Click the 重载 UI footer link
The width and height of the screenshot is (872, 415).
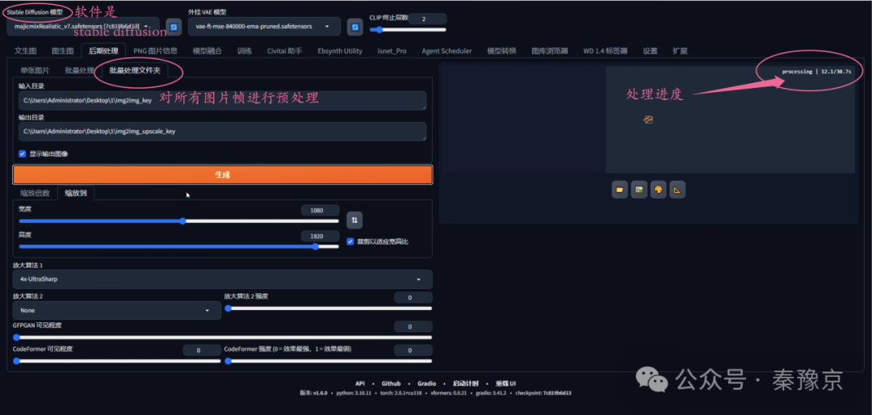506,384
